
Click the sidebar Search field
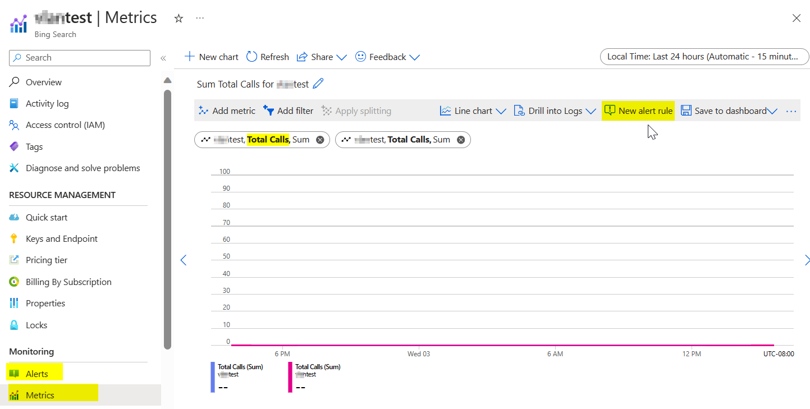pos(80,58)
